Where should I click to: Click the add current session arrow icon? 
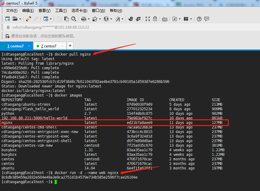tap(8, 36)
